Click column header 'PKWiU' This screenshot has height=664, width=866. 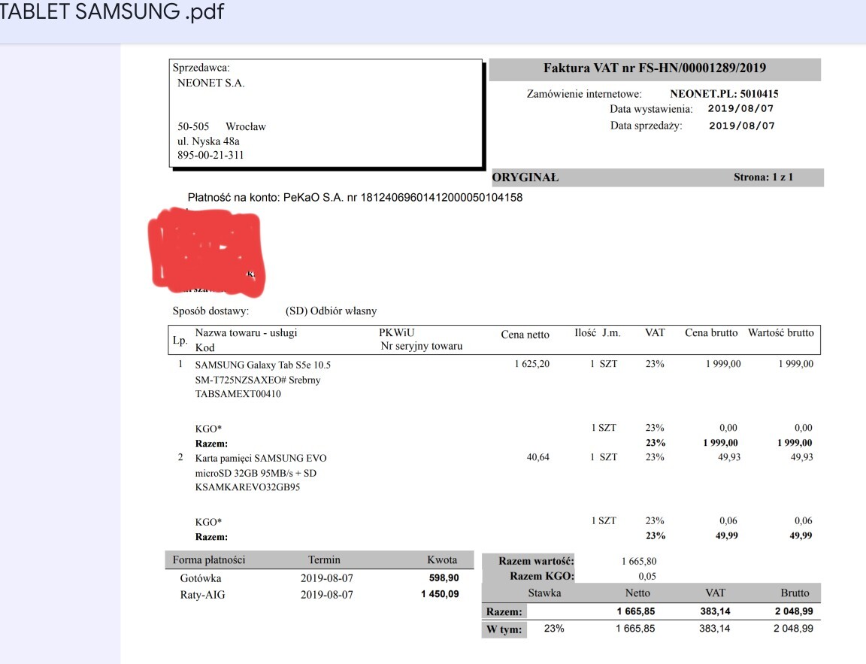tap(397, 332)
